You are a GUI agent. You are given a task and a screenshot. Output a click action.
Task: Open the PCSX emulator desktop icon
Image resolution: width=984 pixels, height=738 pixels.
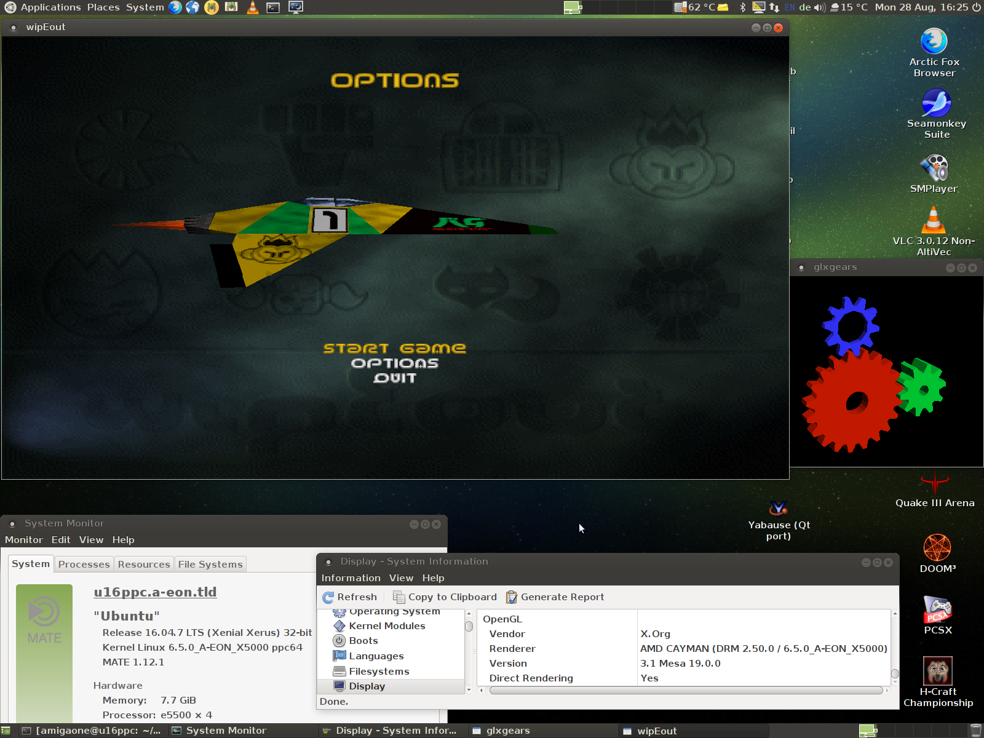937,615
